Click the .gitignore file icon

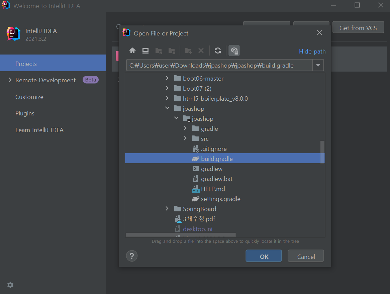tap(196, 149)
